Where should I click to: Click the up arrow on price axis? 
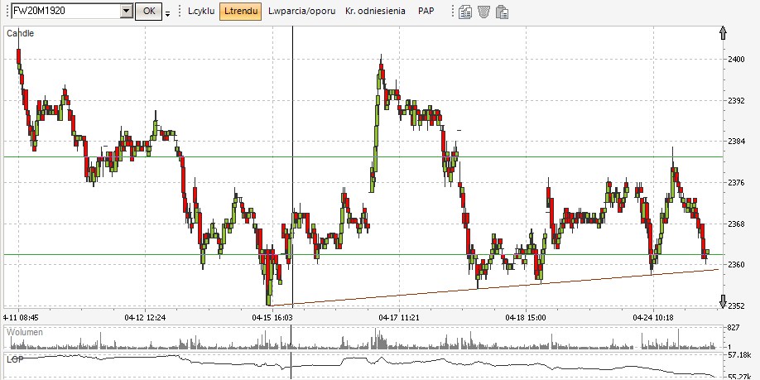point(724,32)
